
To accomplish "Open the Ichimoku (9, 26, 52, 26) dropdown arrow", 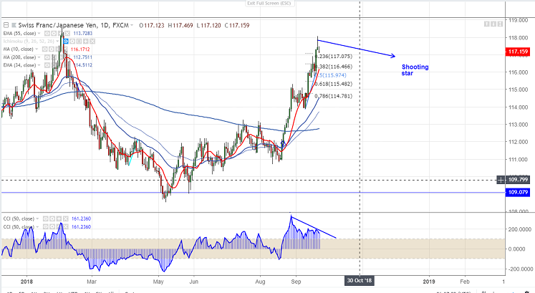I will point(57,42).
